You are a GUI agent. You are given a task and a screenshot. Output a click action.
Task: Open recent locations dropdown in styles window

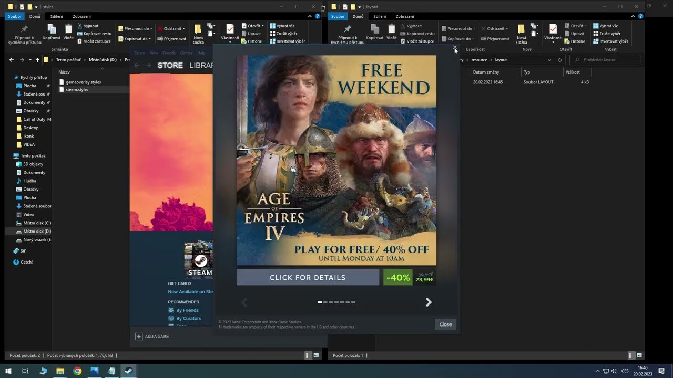click(30, 60)
